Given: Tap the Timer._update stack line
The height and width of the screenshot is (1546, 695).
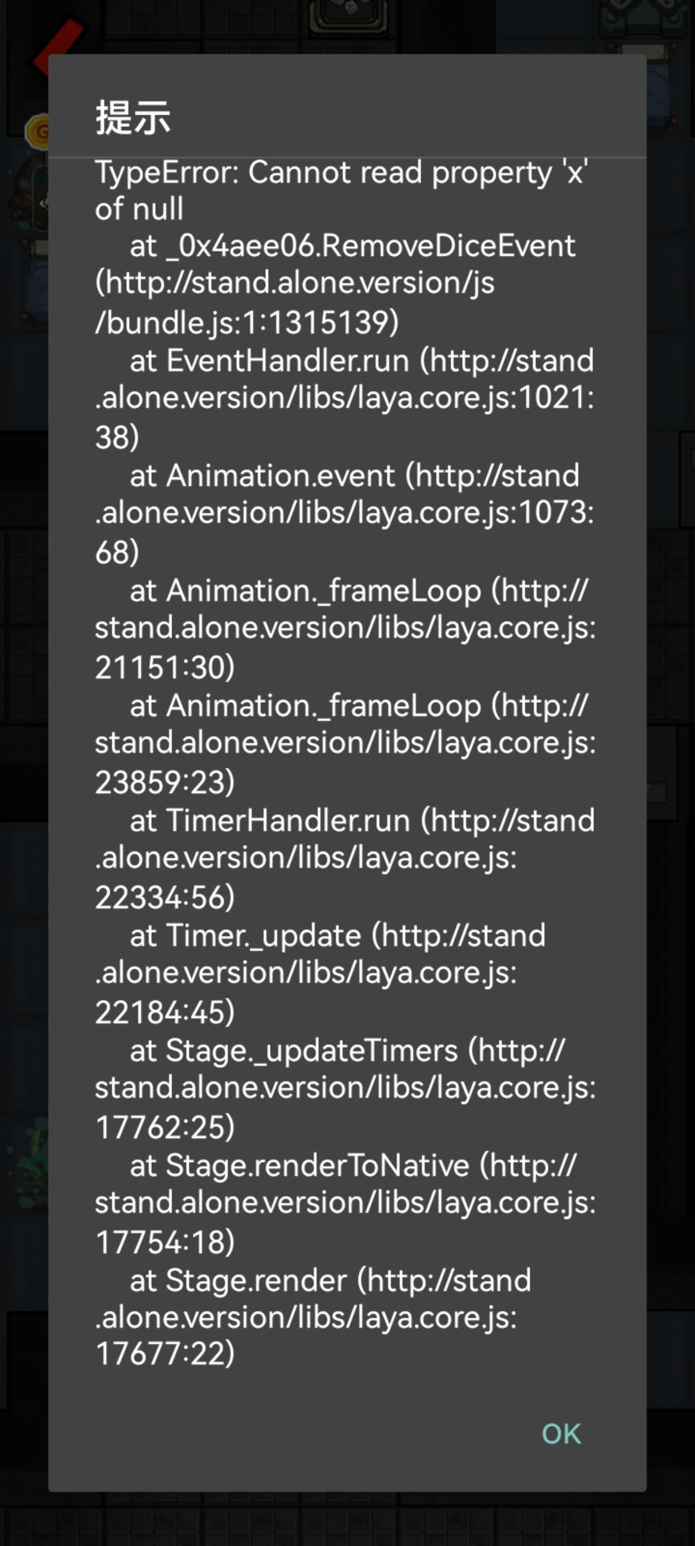Looking at the screenshot, I should (x=338, y=935).
